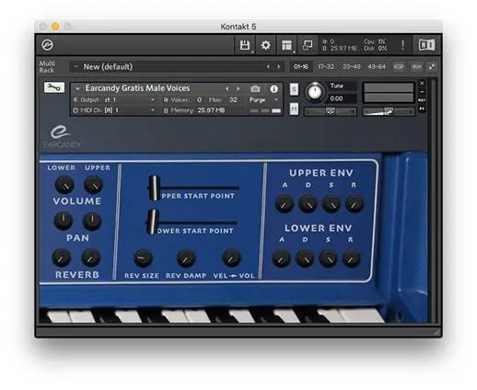477x390 pixels.
Task: Click the Panic exclamation mark button
Action: click(x=402, y=45)
